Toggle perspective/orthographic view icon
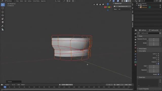 point(94,5)
